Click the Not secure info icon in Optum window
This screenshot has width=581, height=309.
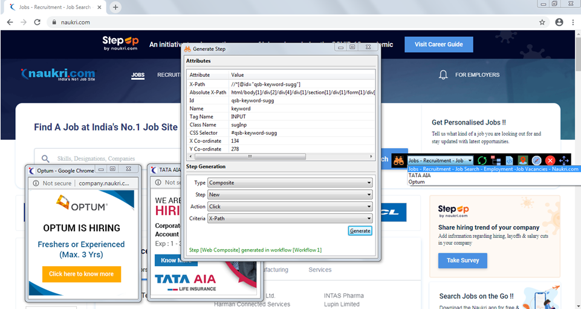[36, 183]
